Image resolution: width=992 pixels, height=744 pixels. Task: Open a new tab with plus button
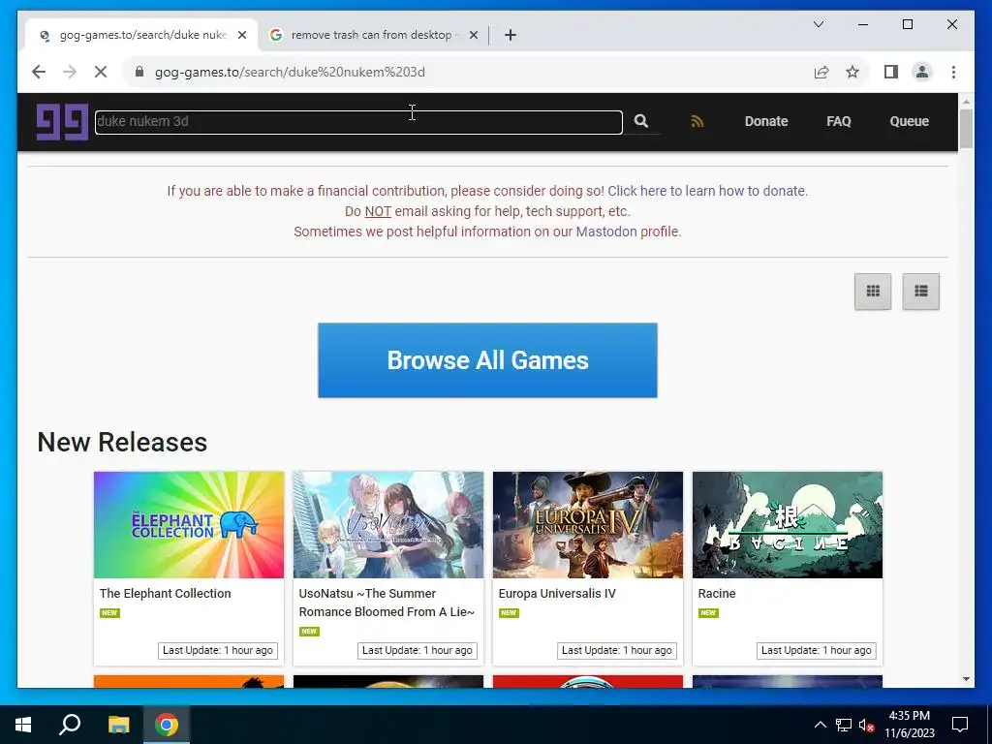(x=511, y=35)
